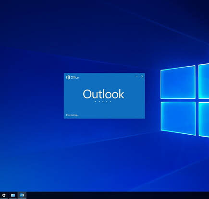Click the "Office" word beside the logo
Viewport: 209px width, 199px height.
click(74, 78)
